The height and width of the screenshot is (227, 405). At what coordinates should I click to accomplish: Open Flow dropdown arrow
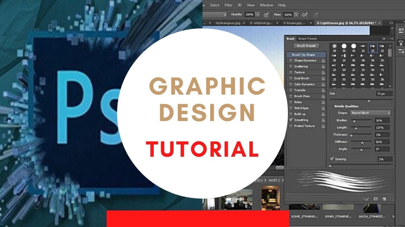coord(296,15)
